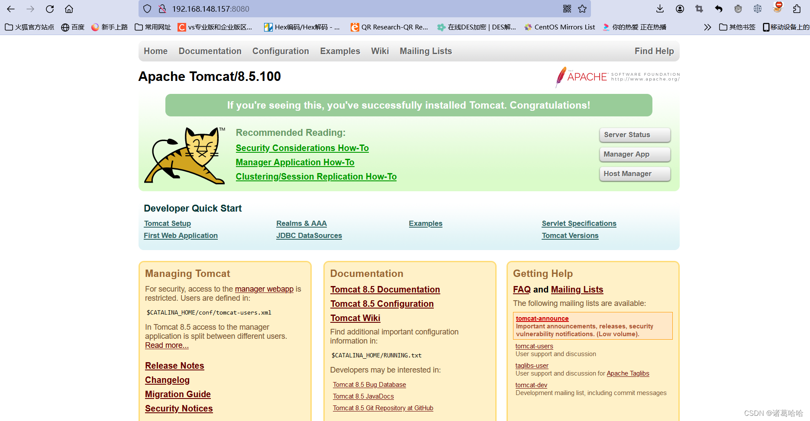Open the 新手上路 bookmark
This screenshot has width=810, height=421.
pos(110,27)
